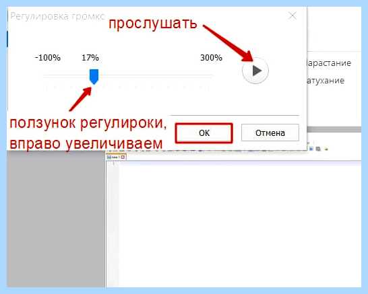Click the 17% current value label
Screen dimensions: 368x294
coord(90,58)
